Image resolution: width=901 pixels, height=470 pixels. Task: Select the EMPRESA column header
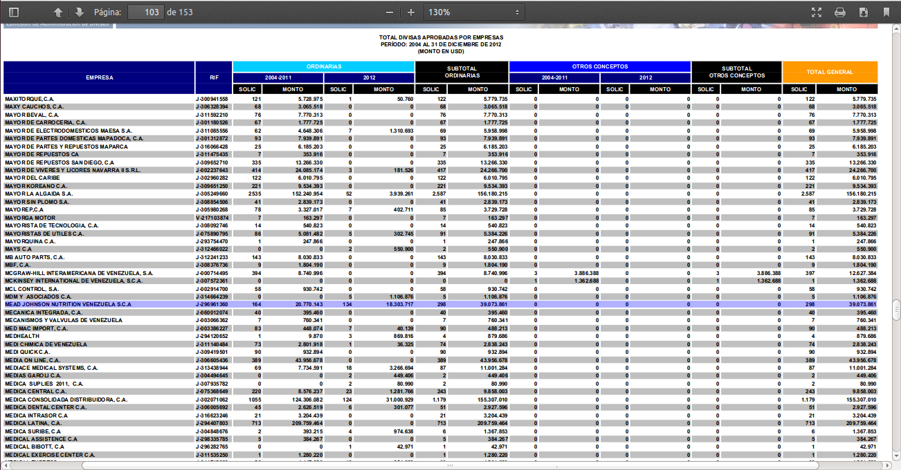pos(100,77)
